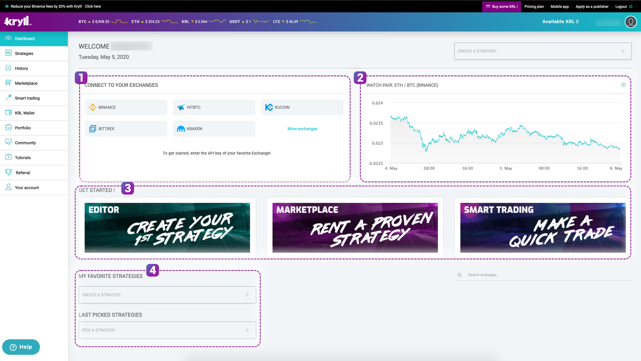Open Editor Create Your 1st Strategy banner

tap(167, 228)
